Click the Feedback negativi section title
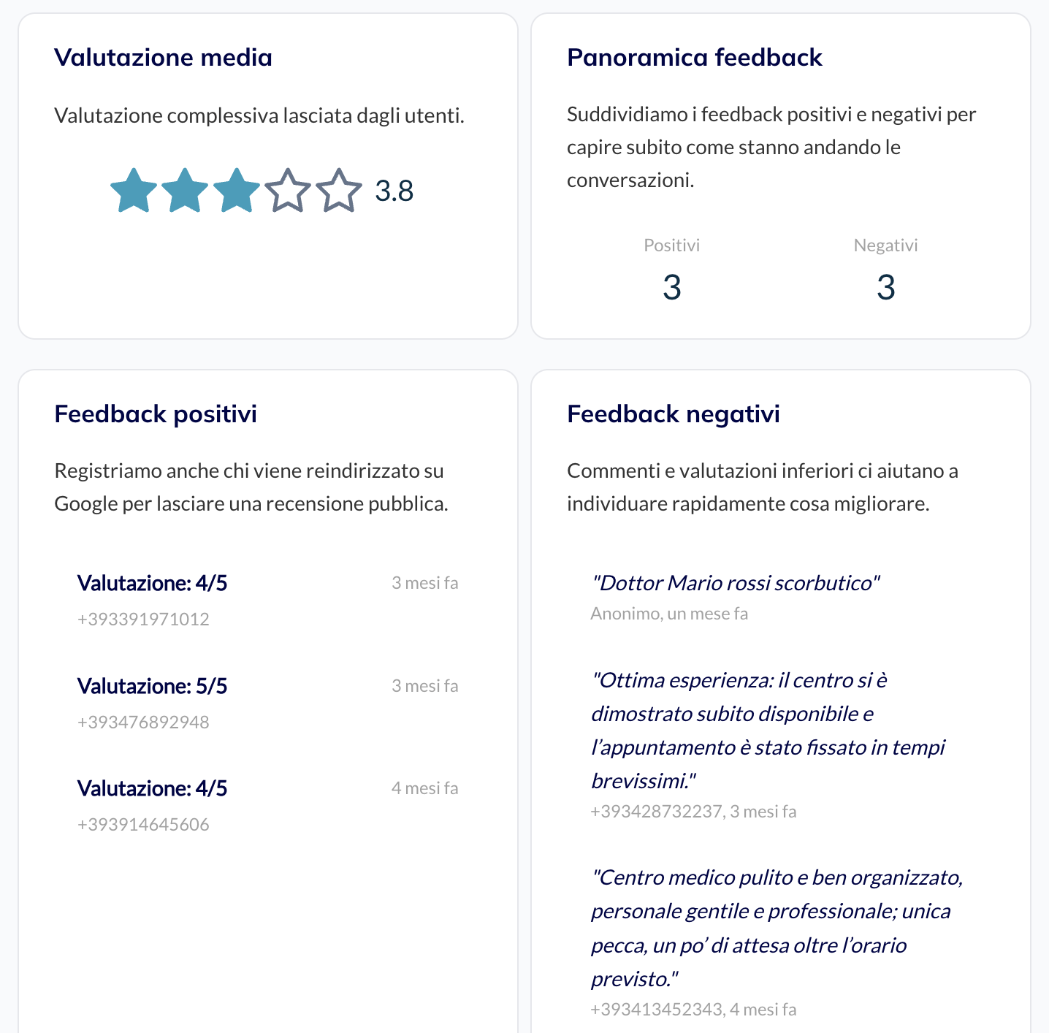This screenshot has width=1049, height=1033. (673, 414)
